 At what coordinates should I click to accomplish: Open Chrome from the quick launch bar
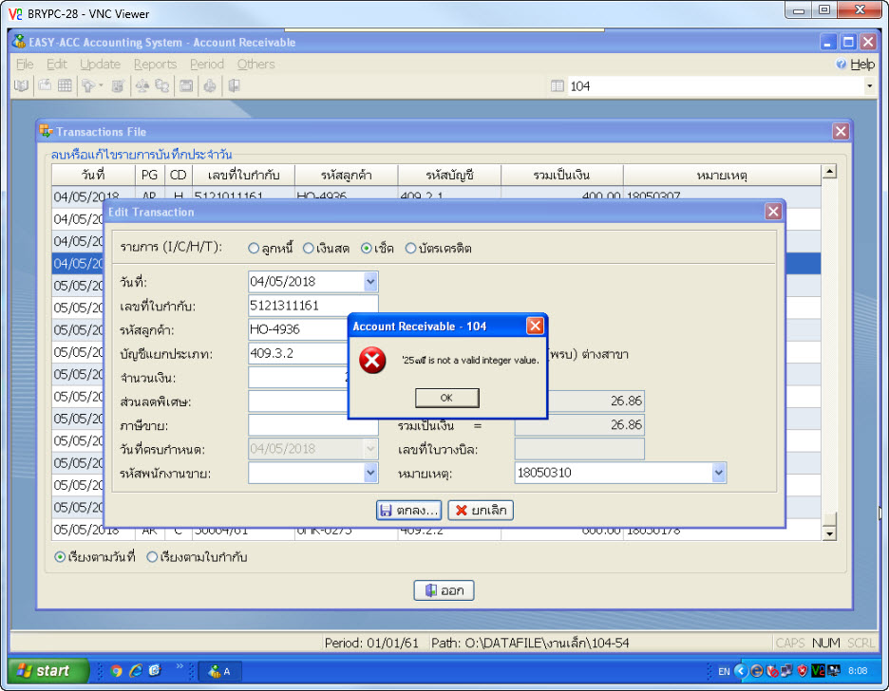116,671
